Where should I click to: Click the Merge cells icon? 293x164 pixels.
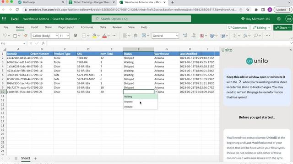[144, 36]
